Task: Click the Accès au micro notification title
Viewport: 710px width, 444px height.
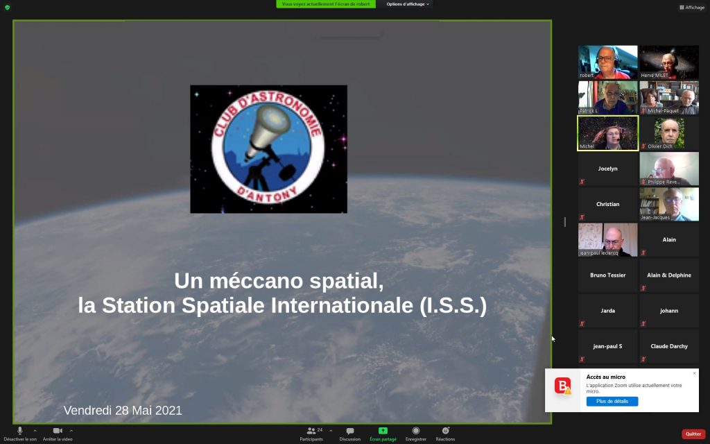Action: (605, 377)
